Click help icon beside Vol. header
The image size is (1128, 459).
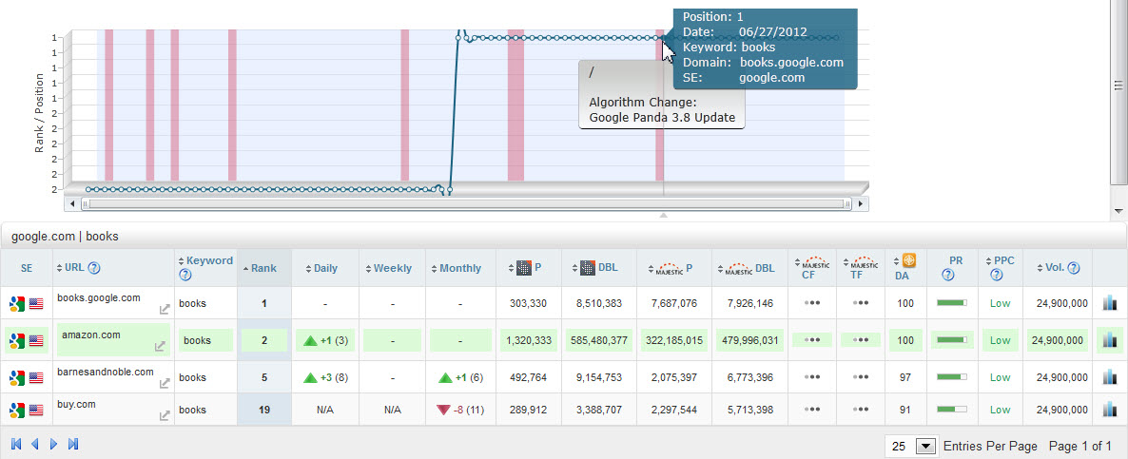pyautogui.click(x=1074, y=269)
